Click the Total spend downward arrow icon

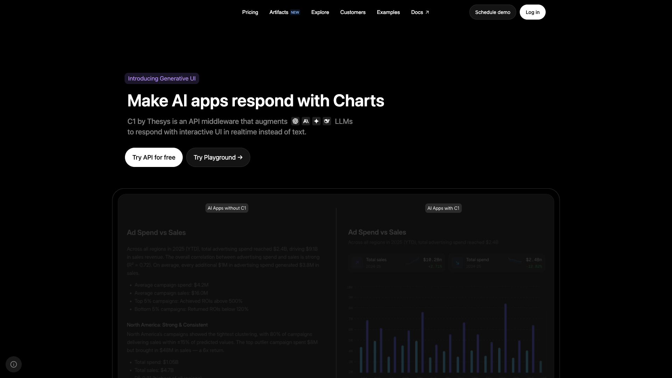(x=457, y=262)
